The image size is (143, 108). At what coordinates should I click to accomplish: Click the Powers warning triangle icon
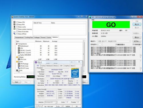coord(17,61)
